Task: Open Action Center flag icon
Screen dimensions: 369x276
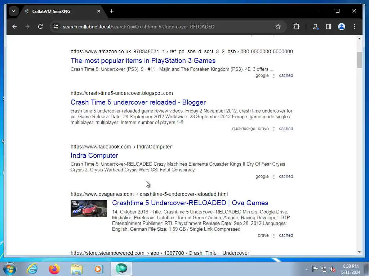Action: tap(315, 269)
